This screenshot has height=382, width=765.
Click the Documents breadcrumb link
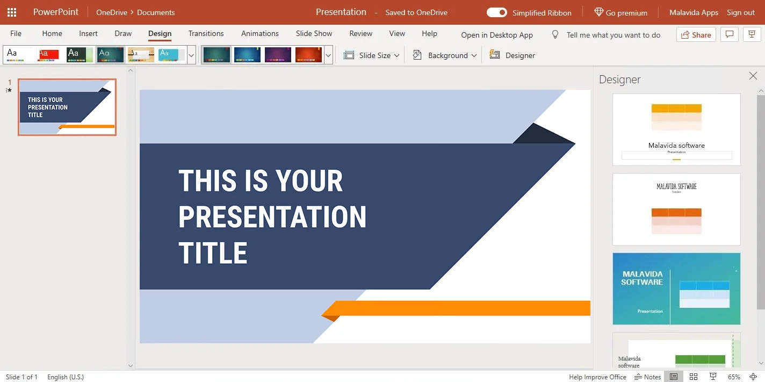pyautogui.click(x=156, y=12)
